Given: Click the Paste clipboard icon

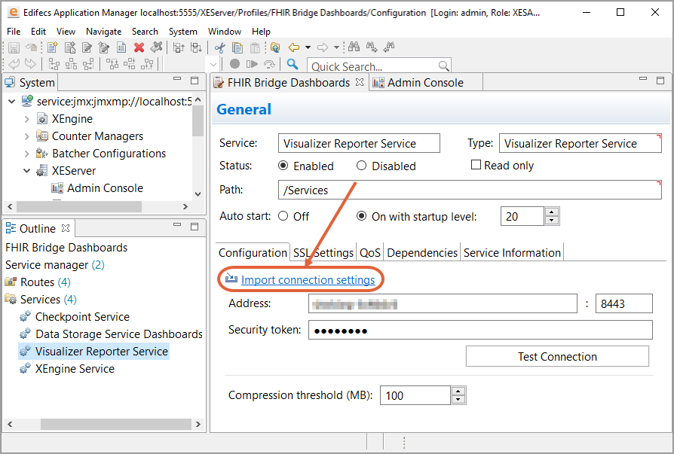Looking at the screenshot, I should coord(255,47).
